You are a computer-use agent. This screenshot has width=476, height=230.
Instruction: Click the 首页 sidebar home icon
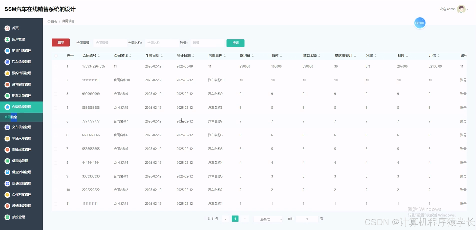7,28
